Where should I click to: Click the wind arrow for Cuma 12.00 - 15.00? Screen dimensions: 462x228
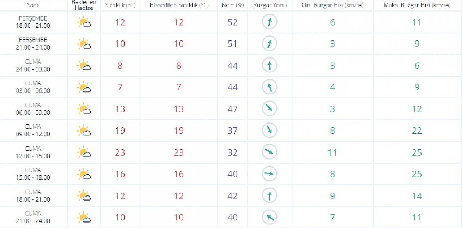click(x=269, y=152)
